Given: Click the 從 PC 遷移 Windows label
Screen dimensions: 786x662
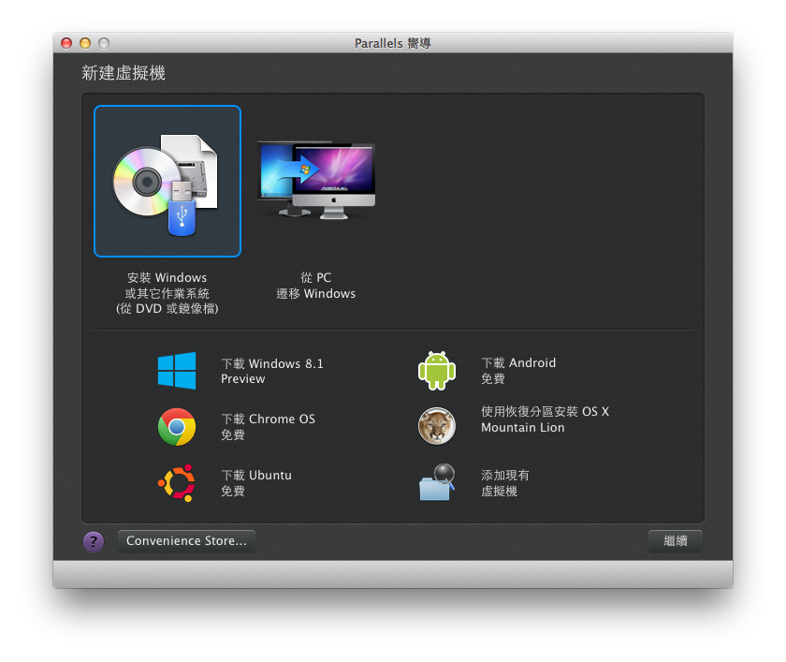Looking at the screenshot, I should pos(316,286).
